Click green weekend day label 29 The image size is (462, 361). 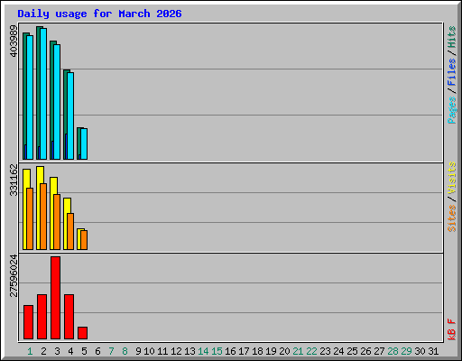pos(406,351)
